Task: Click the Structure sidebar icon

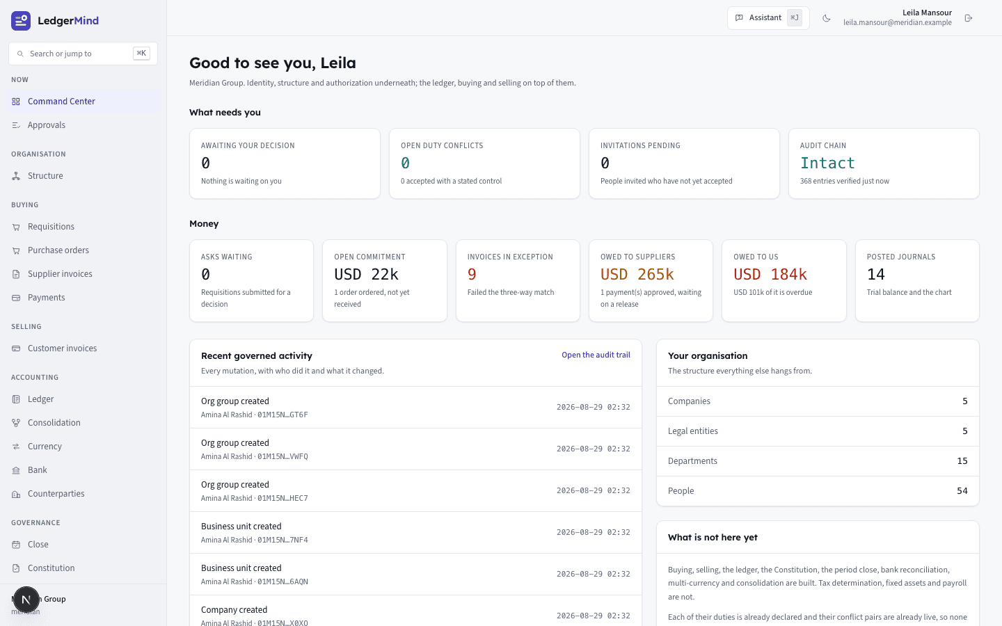Action: (16, 176)
